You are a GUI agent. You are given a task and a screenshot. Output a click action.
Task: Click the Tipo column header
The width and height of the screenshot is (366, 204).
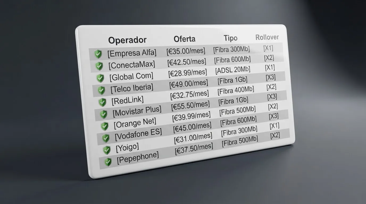coord(230,38)
